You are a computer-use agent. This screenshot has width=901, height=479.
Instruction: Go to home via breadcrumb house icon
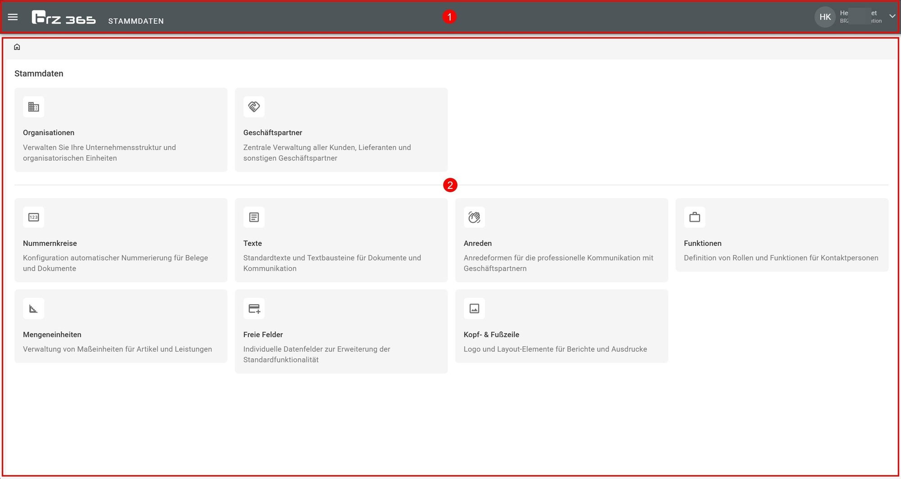17,47
